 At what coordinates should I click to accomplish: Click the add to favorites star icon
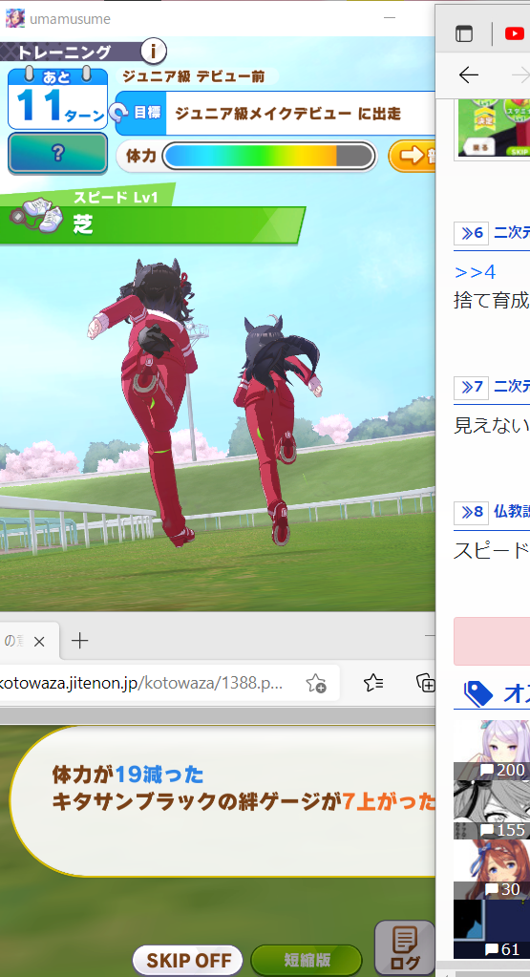click(x=316, y=683)
